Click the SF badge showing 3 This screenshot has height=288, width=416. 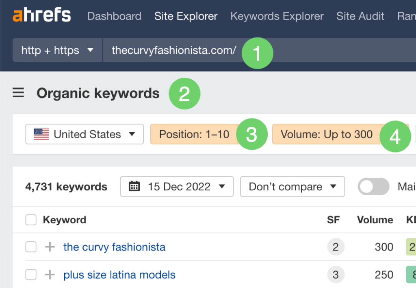(336, 275)
